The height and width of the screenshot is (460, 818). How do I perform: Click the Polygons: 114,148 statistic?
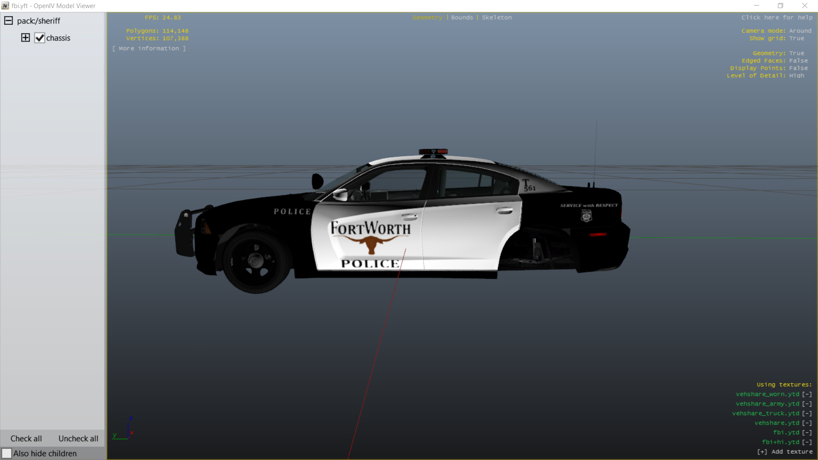157,31
